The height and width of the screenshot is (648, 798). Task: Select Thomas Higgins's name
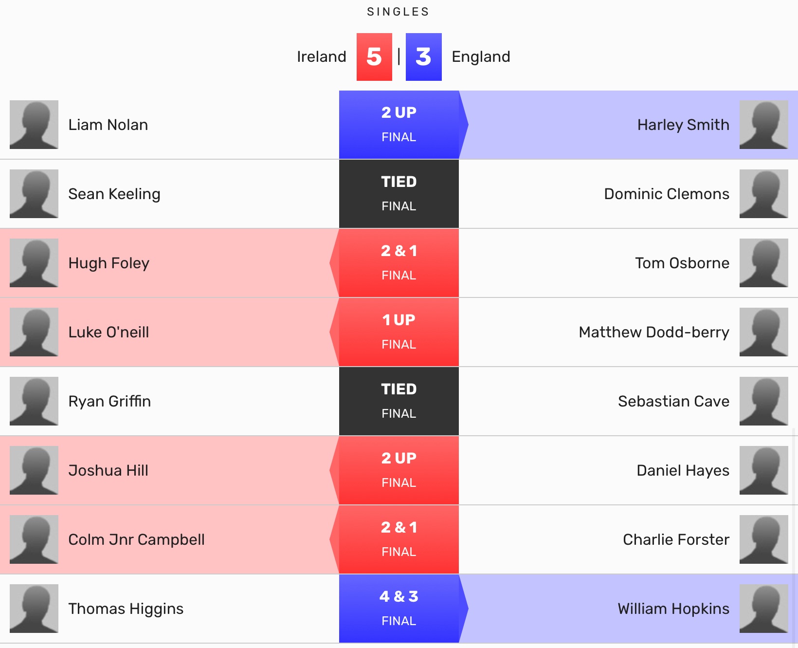pyautogui.click(x=126, y=609)
